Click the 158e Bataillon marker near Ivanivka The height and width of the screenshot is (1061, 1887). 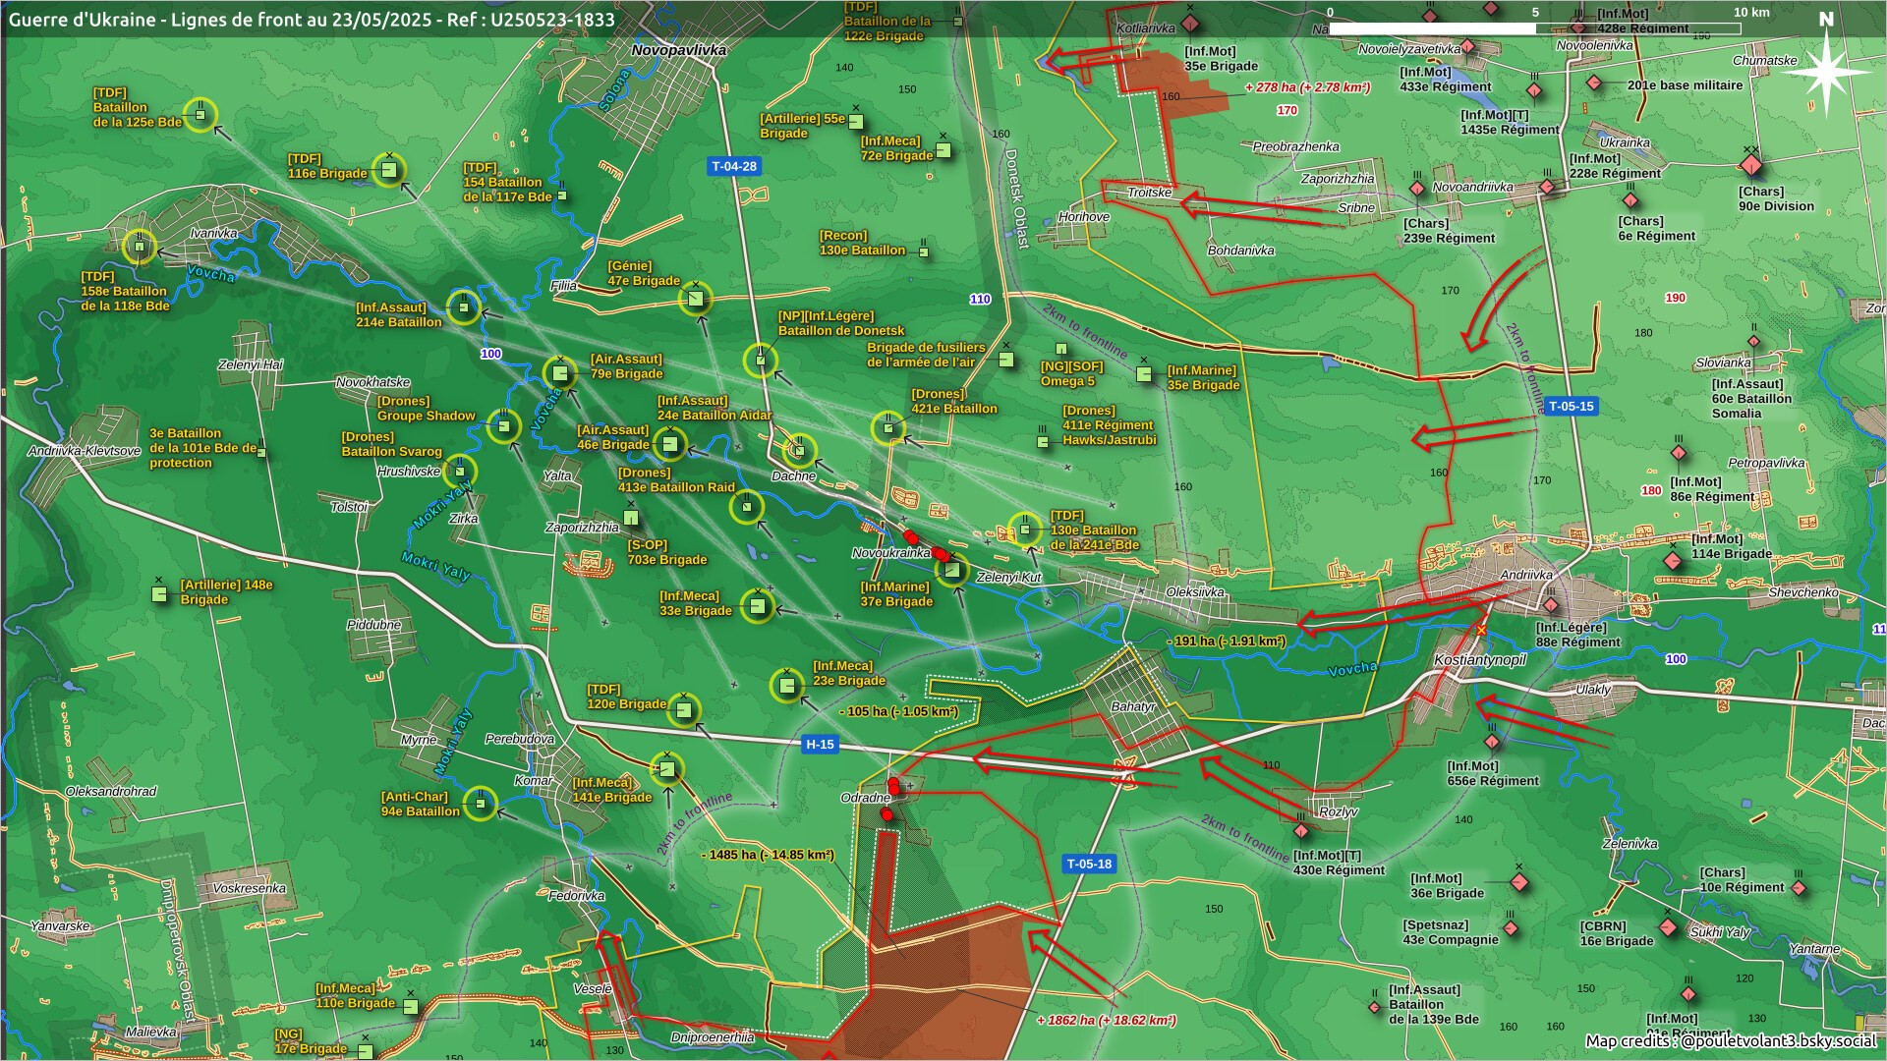click(140, 246)
